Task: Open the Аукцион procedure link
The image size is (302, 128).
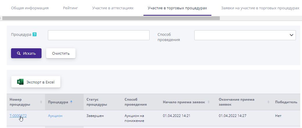Action: tap(55, 116)
